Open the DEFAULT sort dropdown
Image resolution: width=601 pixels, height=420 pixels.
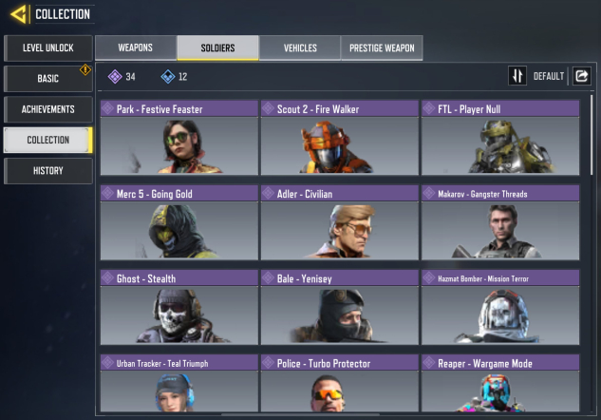tap(549, 76)
